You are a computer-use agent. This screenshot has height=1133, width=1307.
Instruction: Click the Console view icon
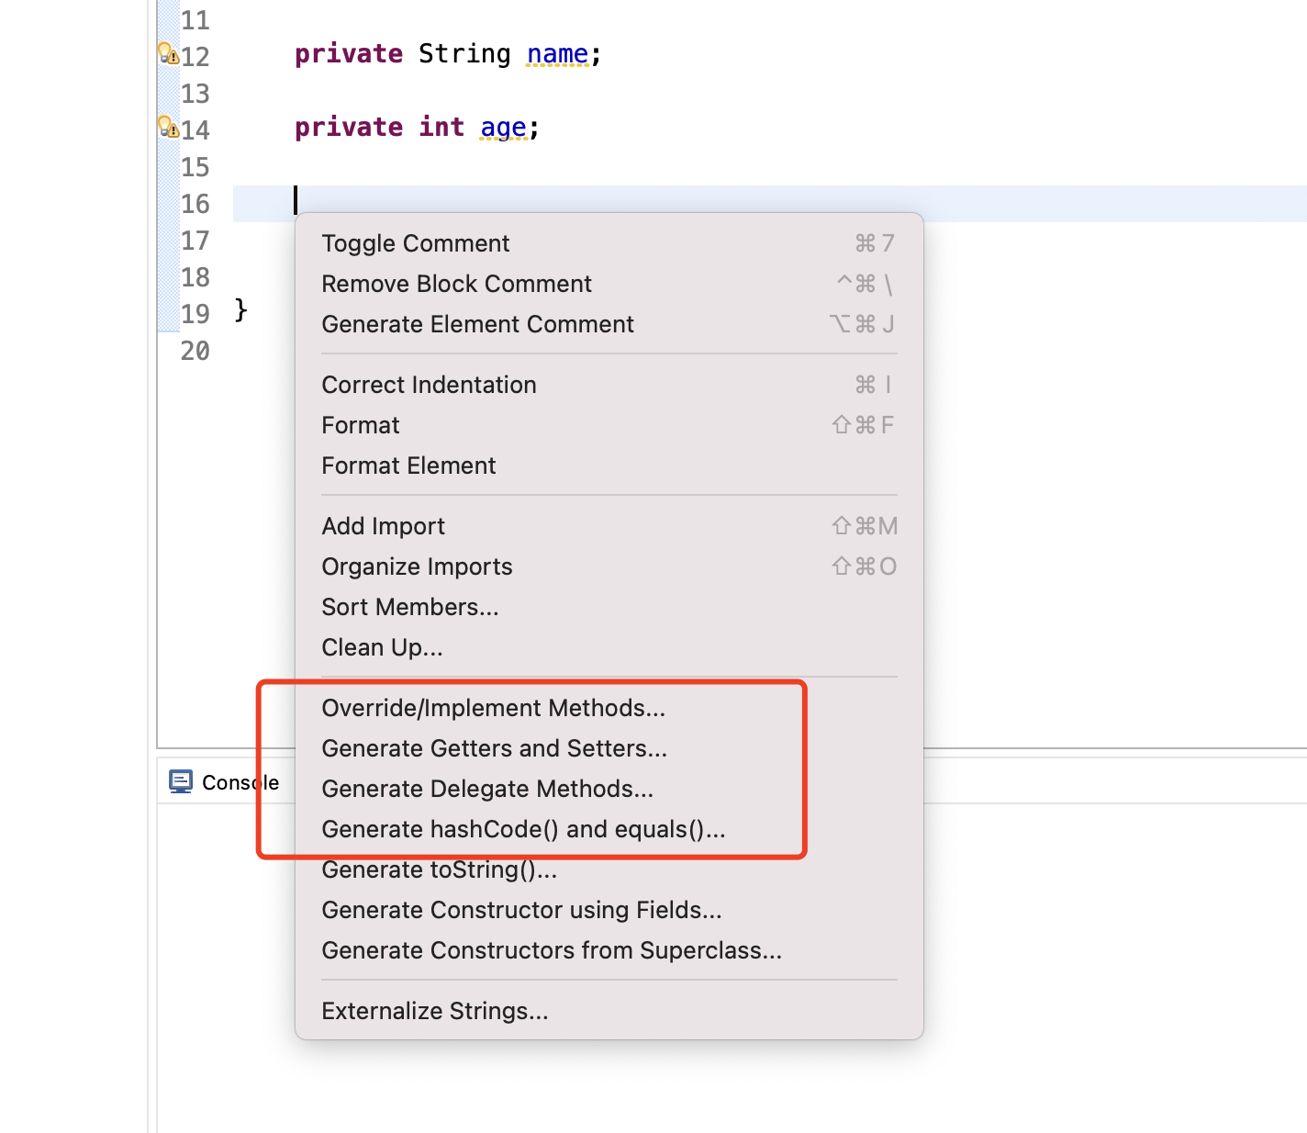(x=181, y=781)
